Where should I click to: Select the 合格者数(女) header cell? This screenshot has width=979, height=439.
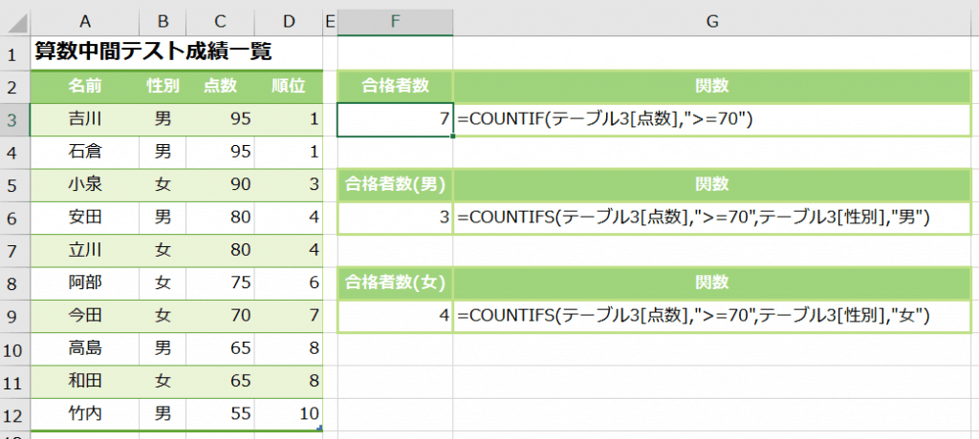click(395, 282)
